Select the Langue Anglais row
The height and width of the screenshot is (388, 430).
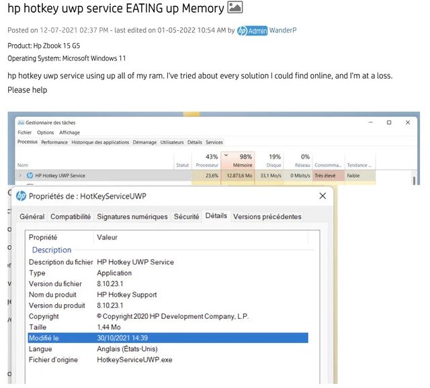point(168,349)
